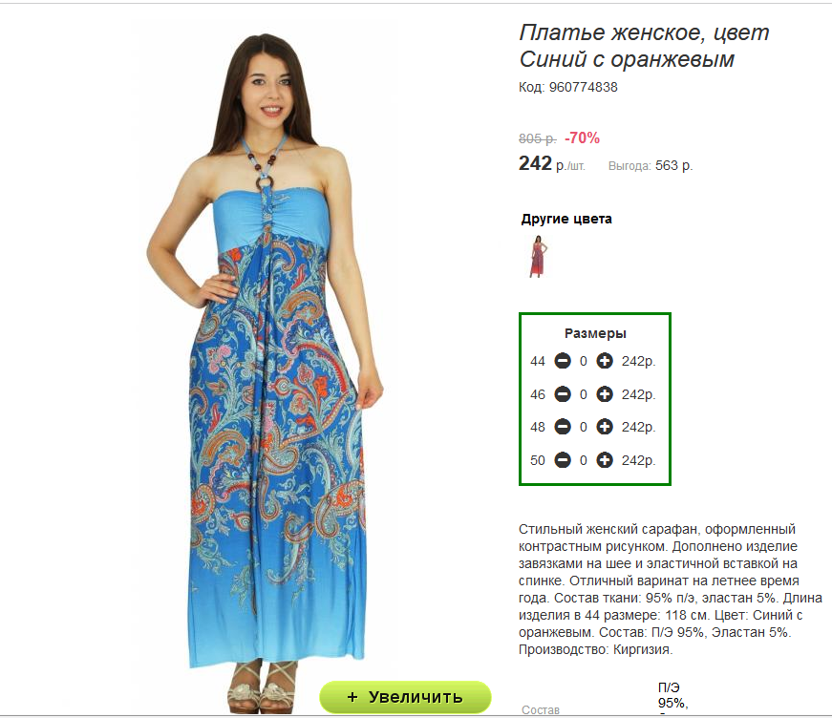Screen dimensions: 832x718
Task: Click the product title Платье женское
Action: (611, 32)
